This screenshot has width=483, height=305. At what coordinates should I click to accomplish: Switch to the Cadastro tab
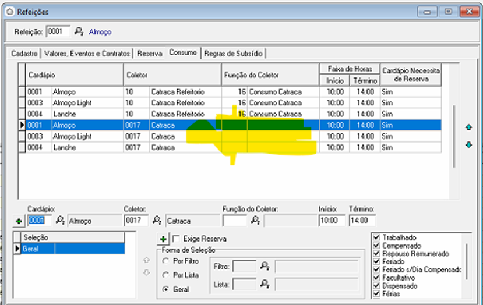(24, 54)
